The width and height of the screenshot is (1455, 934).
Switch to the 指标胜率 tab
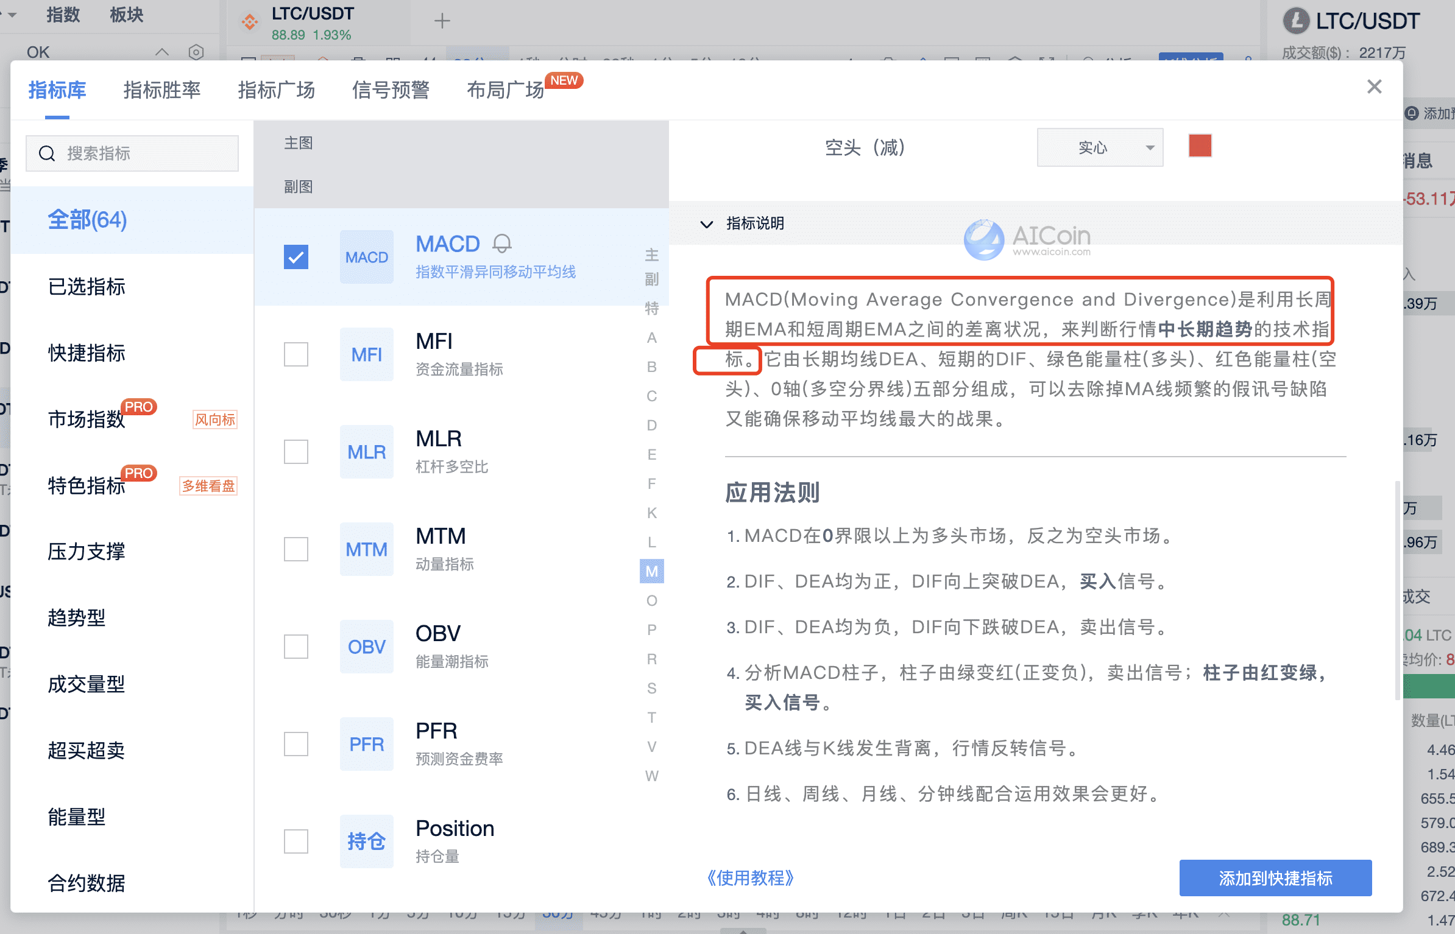[x=162, y=90]
